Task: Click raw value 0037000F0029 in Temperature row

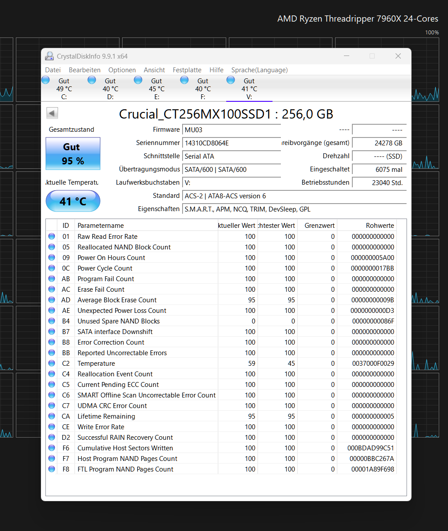Action: 373,364
